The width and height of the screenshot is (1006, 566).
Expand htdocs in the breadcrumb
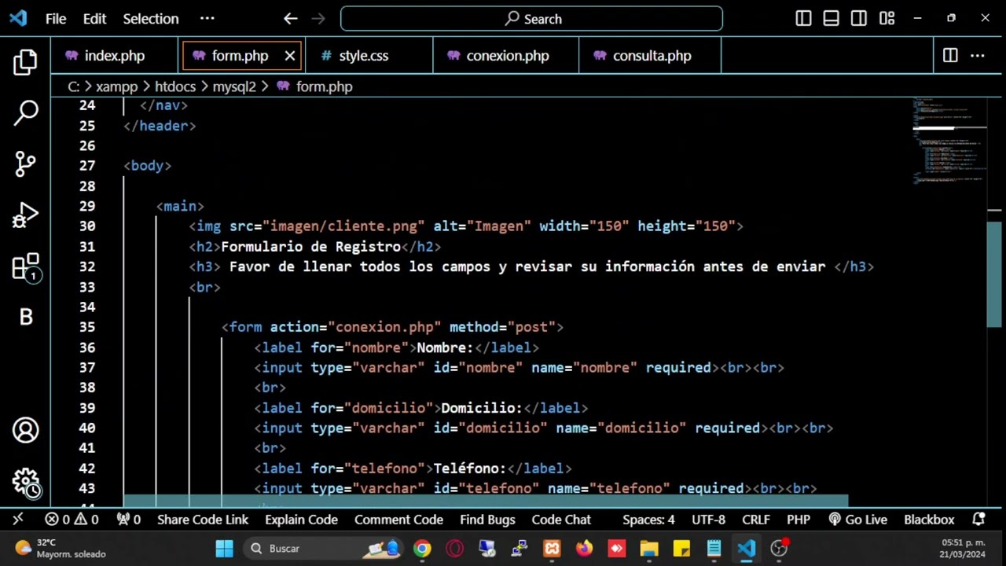pos(175,86)
